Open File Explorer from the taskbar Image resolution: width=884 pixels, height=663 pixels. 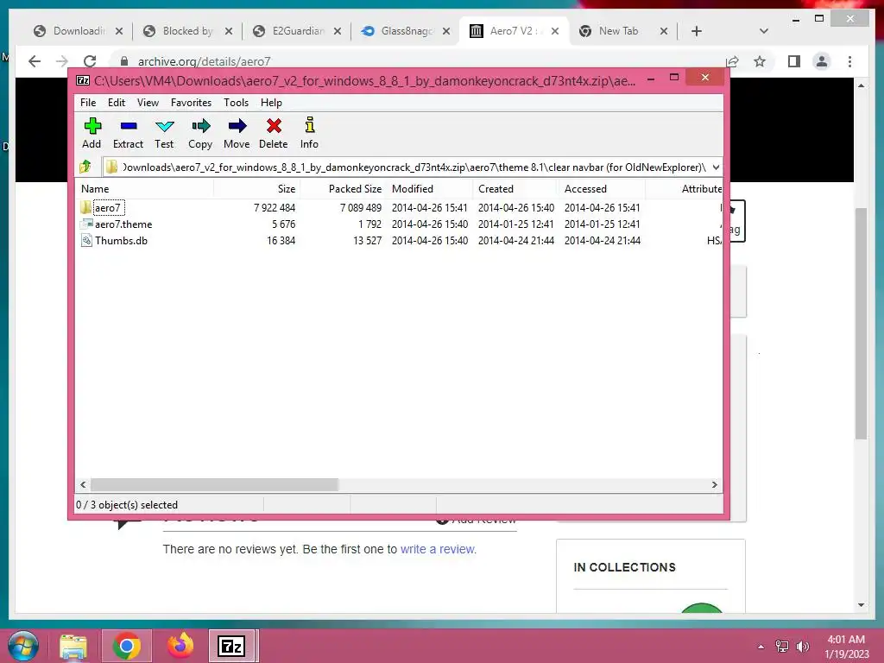[73, 646]
